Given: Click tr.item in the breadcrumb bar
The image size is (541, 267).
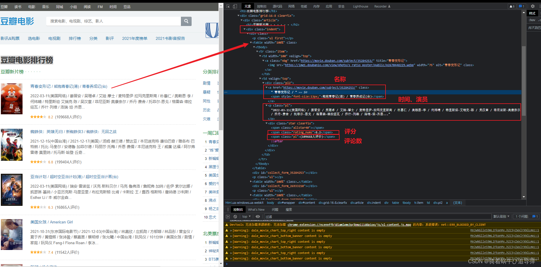Looking at the screenshot, I should [418, 203].
